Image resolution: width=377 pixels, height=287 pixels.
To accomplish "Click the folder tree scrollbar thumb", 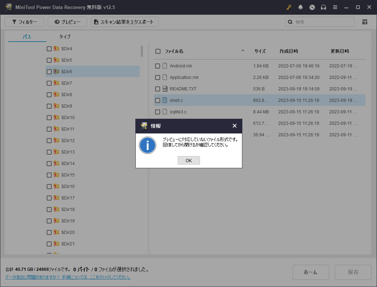I will coord(142,51).
